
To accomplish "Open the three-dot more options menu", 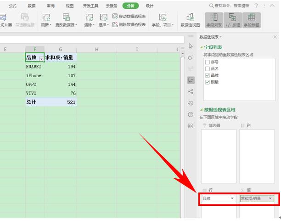I will click(264, 6).
